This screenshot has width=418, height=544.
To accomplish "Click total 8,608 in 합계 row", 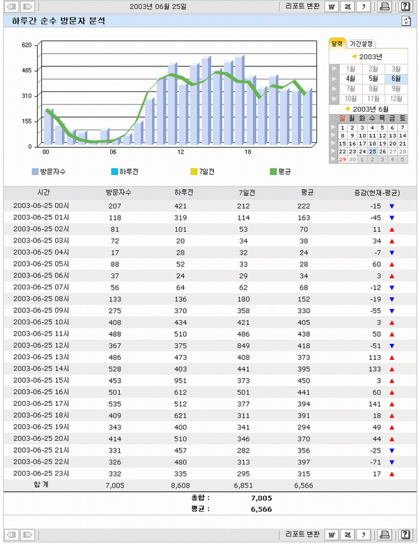I will tap(180, 485).
